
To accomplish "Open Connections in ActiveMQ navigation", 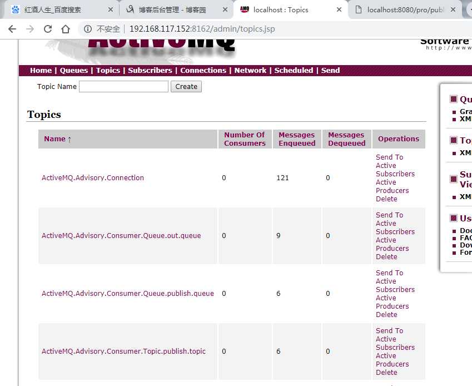I will click(203, 71).
